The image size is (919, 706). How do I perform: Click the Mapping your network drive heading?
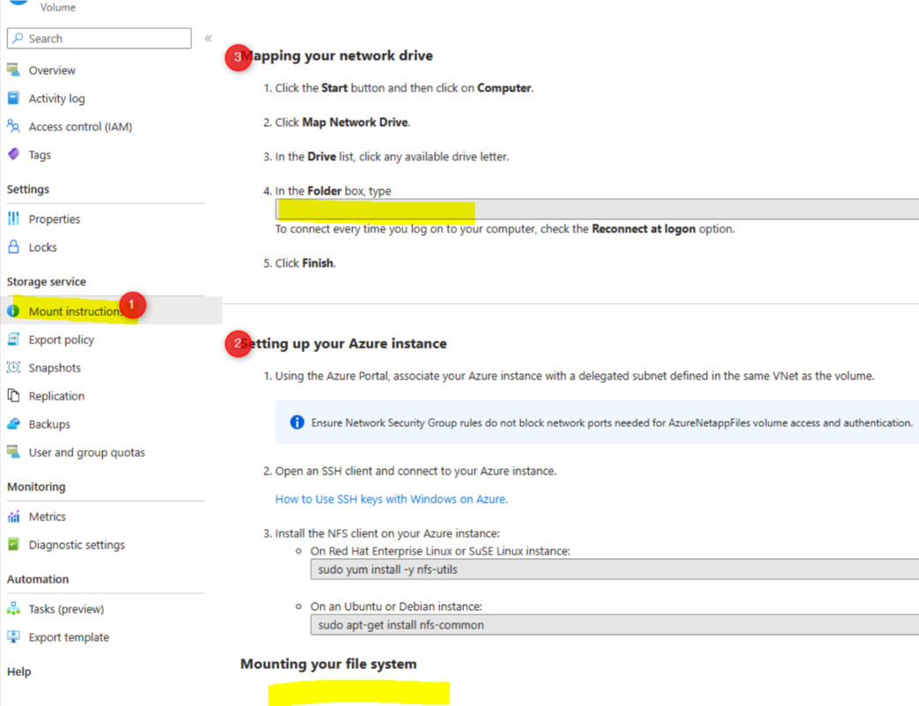(x=336, y=55)
